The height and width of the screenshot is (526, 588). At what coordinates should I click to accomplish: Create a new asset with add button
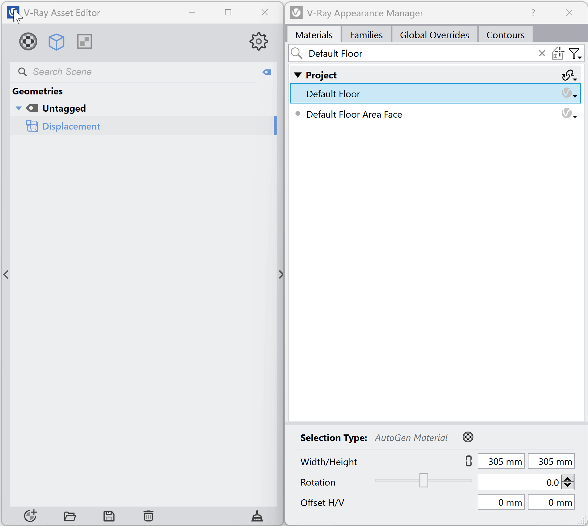[30, 516]
